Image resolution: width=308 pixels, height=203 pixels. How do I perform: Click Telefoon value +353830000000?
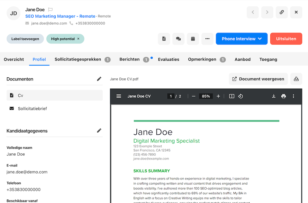pyautogui.click(x=24, y=190)
